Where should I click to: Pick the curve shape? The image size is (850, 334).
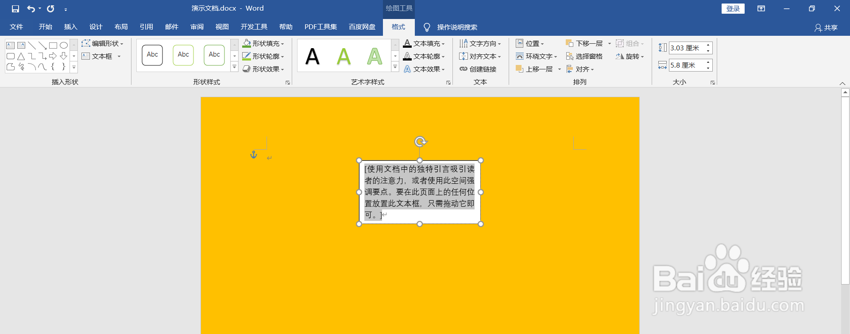point(42,67)
